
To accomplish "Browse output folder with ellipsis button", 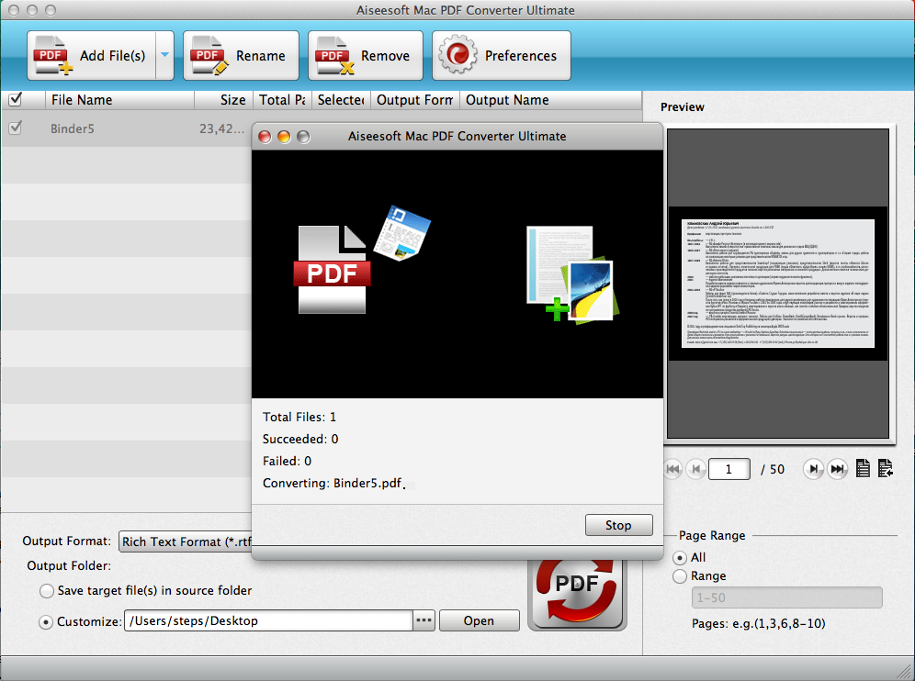I will pyautogui.click(x=423, y=620).
